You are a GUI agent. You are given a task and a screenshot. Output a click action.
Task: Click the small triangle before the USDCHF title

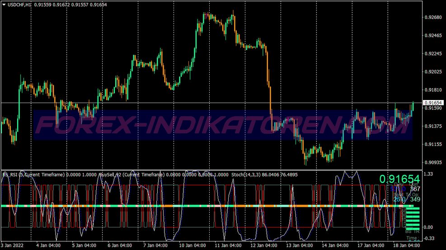tap(4, 4)
